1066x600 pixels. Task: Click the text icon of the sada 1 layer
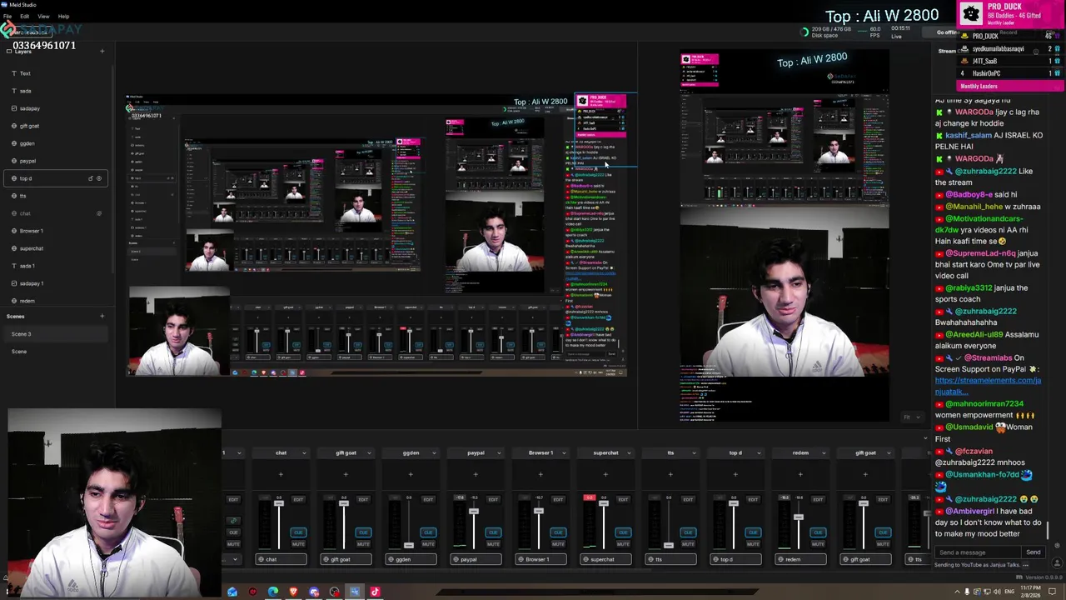(x=14, y=266)
